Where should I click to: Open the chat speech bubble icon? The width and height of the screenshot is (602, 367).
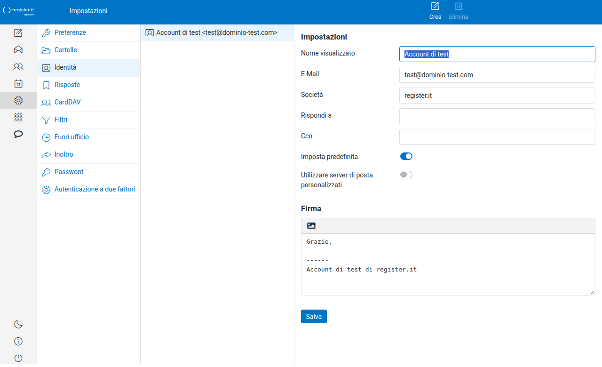(x=18, y=135)
